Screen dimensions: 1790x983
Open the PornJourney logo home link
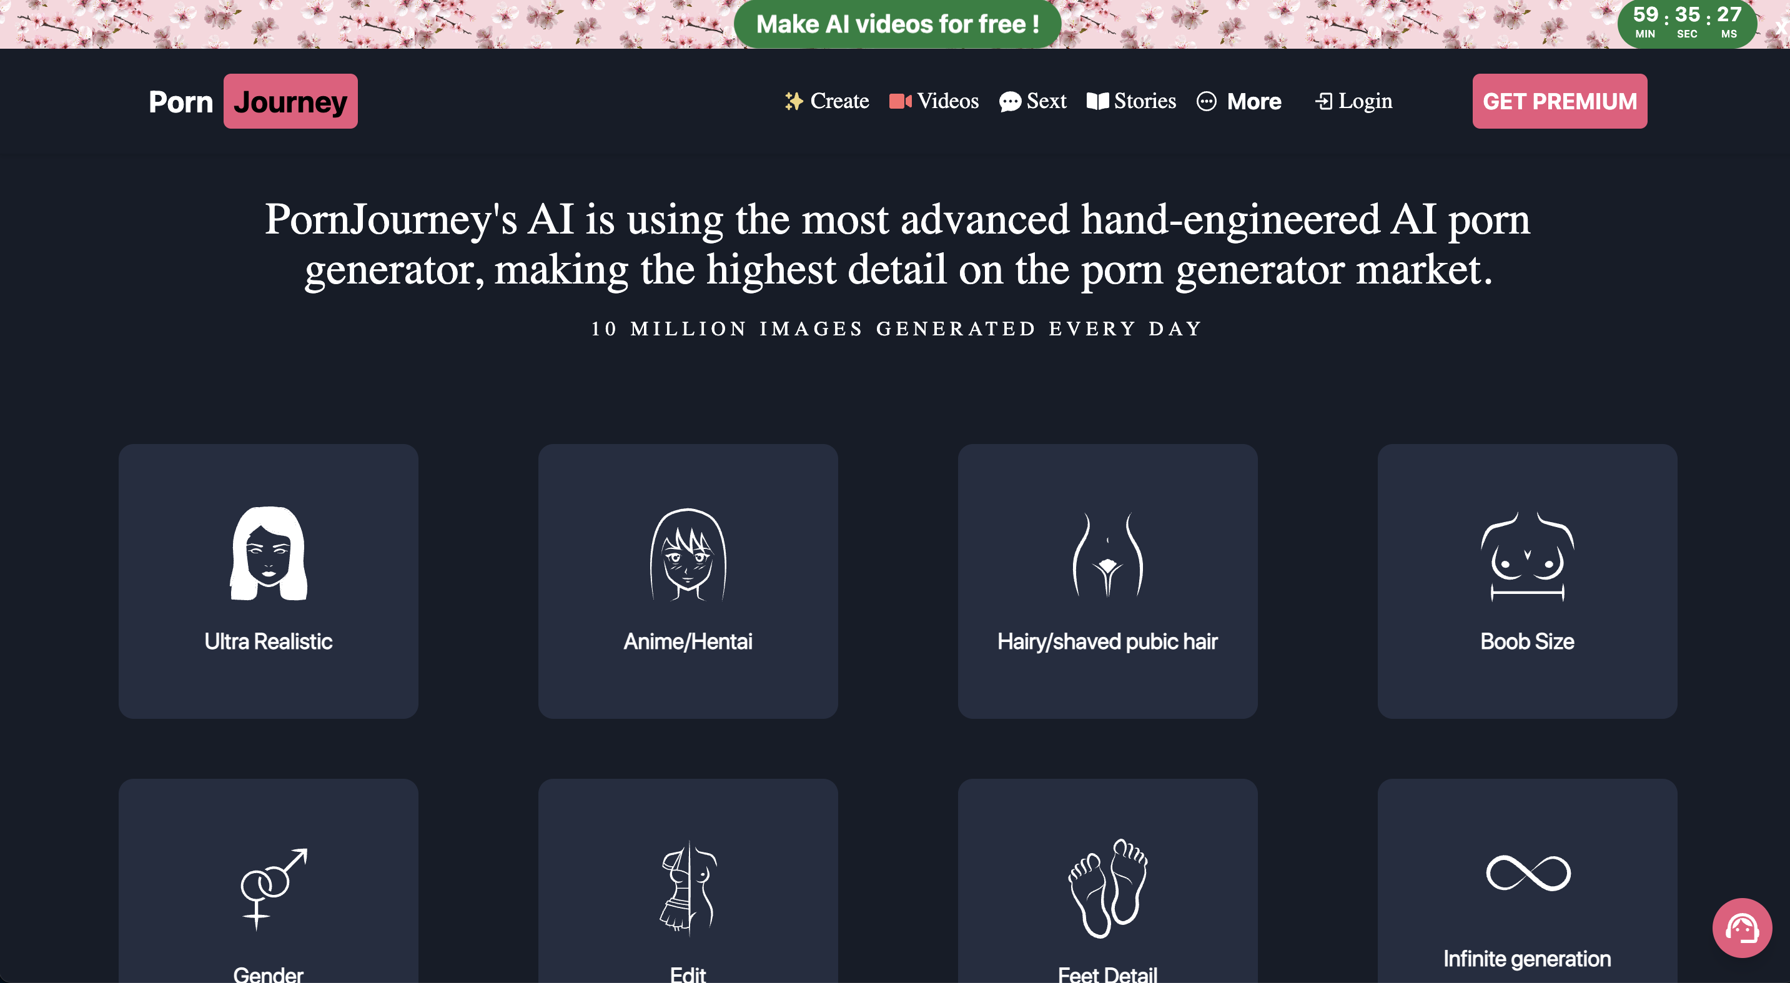pos(253,101)
